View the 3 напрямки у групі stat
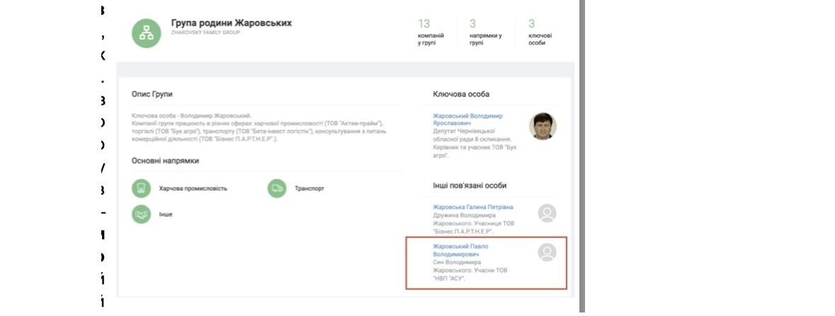 [485, 32]
